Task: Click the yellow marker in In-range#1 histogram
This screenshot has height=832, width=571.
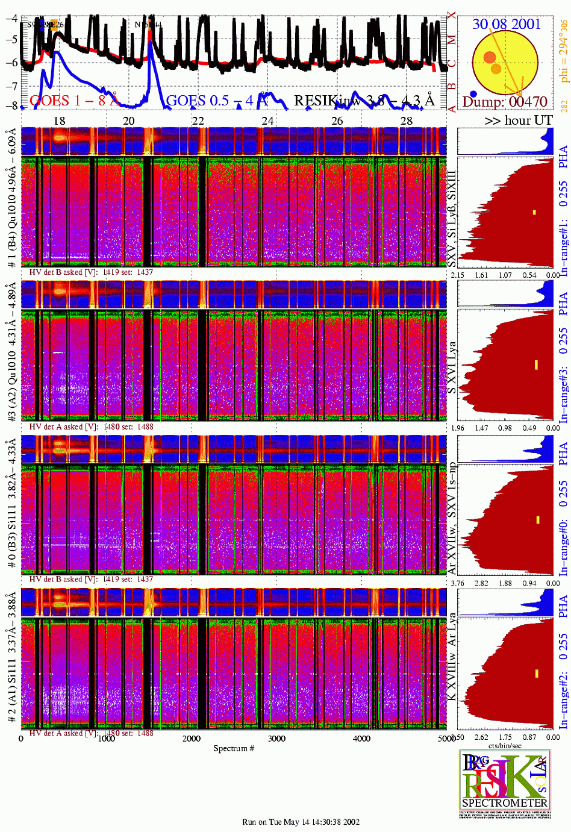Action: [534, 212]
